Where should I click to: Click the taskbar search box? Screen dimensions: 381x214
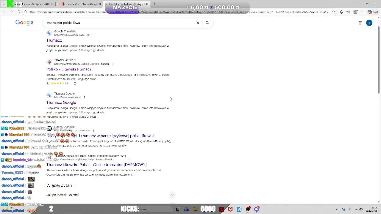pos(152,209)
